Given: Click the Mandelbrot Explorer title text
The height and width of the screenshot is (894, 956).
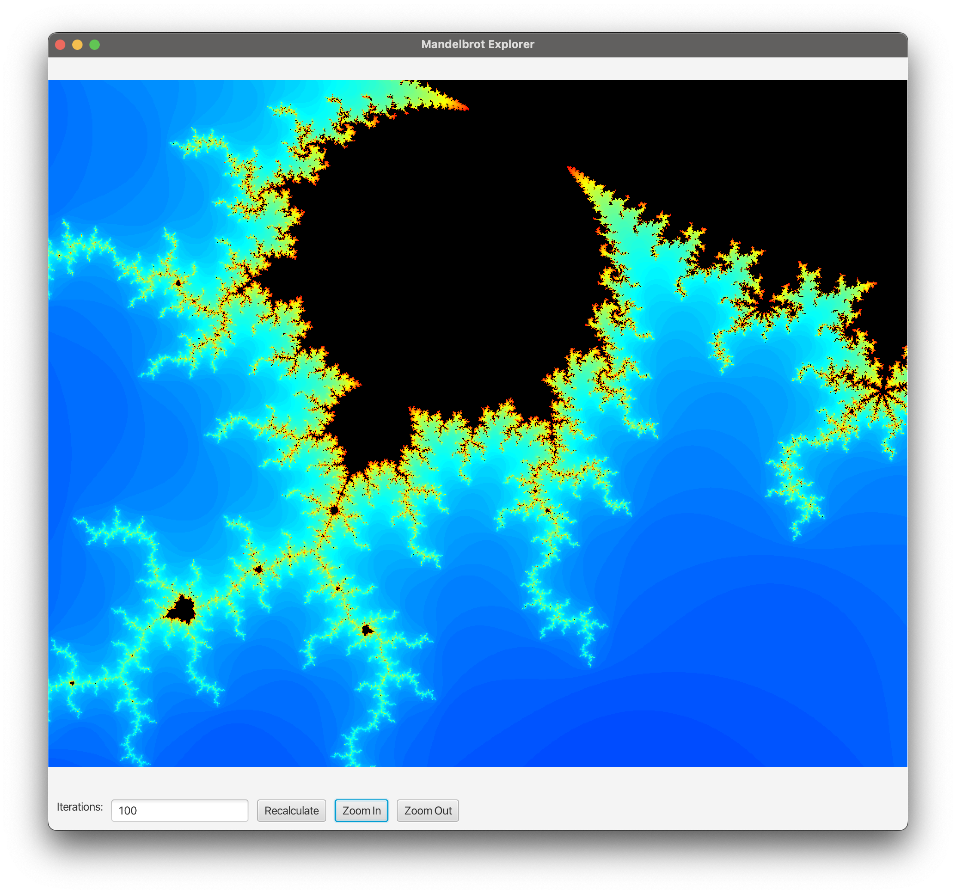Looking at the screenshot, I should click(477, 44).
